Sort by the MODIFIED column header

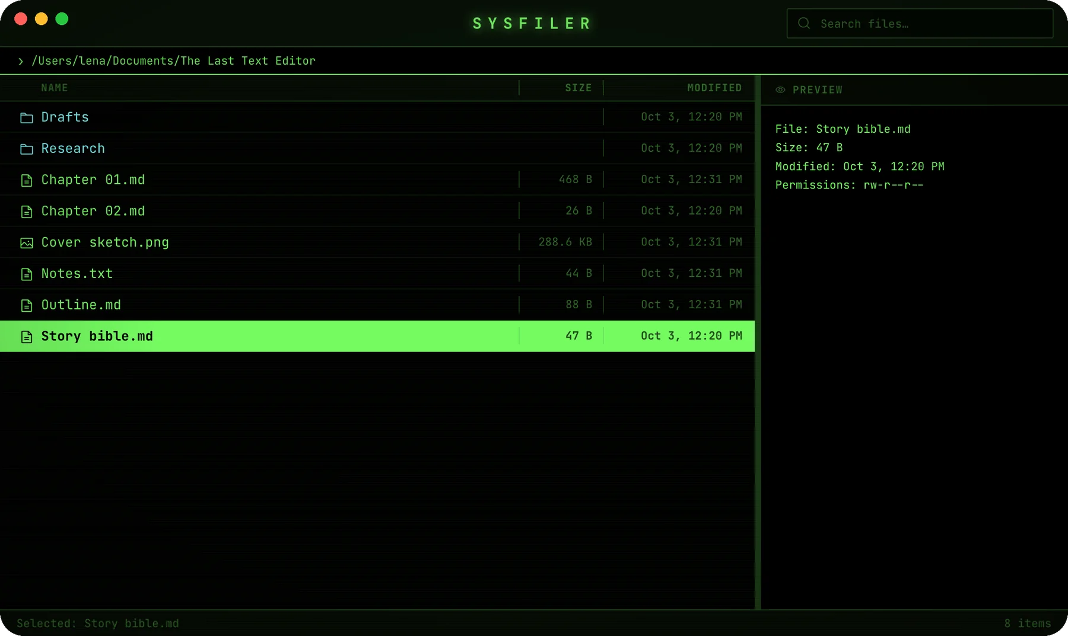click(x=714, y=88)
